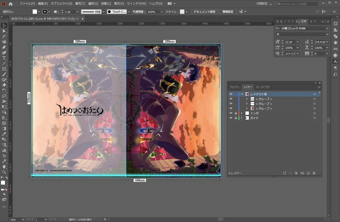Screen dimensions: 340x222
Task: Switch to the プロパティ tab
Action: [235, 87]
